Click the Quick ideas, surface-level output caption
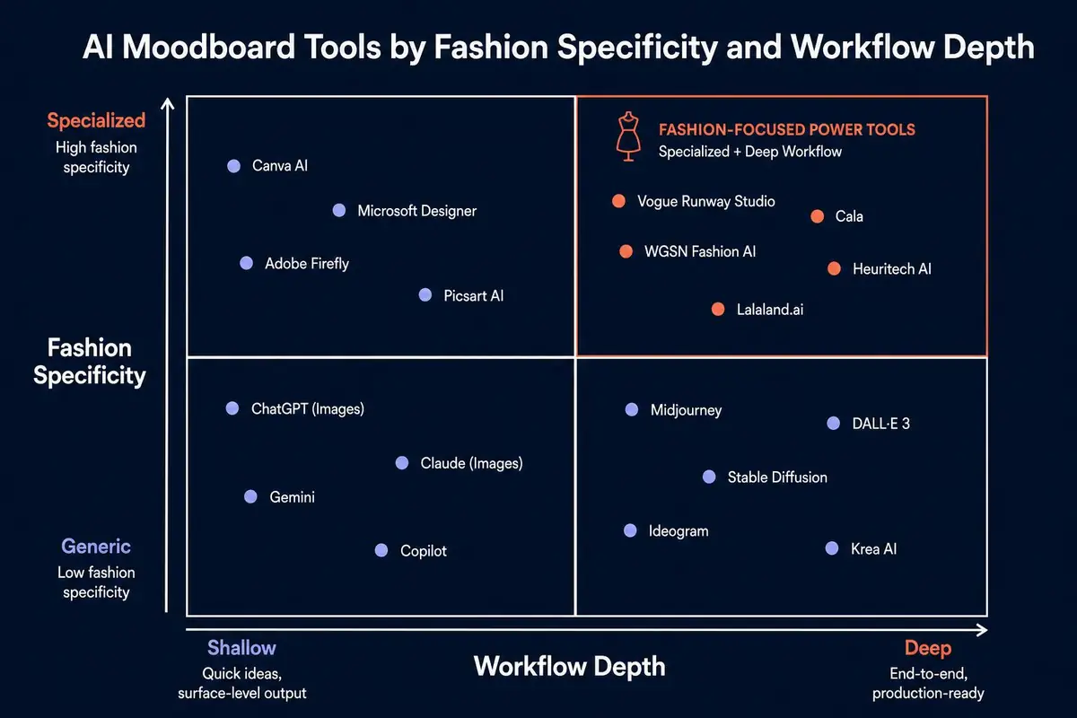This screenshot has width=1077, height=718. coord(241,683)
